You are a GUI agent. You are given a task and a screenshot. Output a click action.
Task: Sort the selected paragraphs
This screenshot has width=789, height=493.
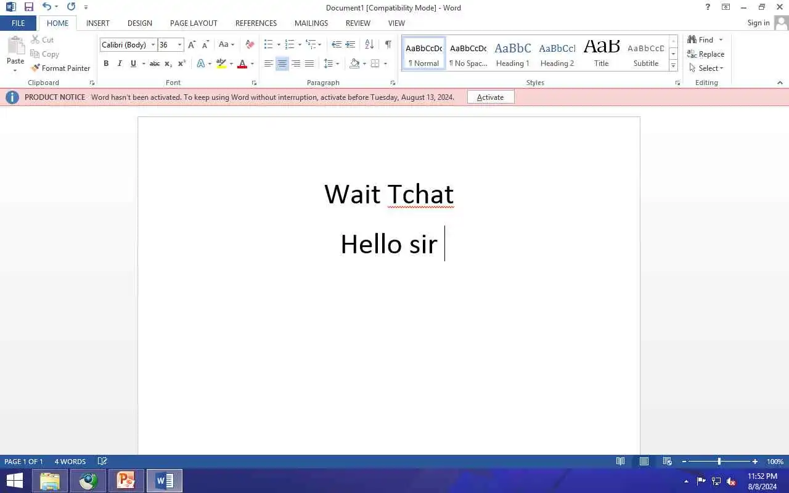(369, 44)
